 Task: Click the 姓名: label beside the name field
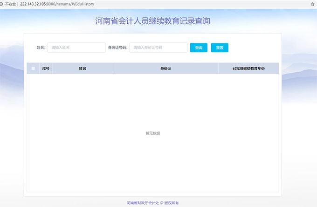(41, 48)
